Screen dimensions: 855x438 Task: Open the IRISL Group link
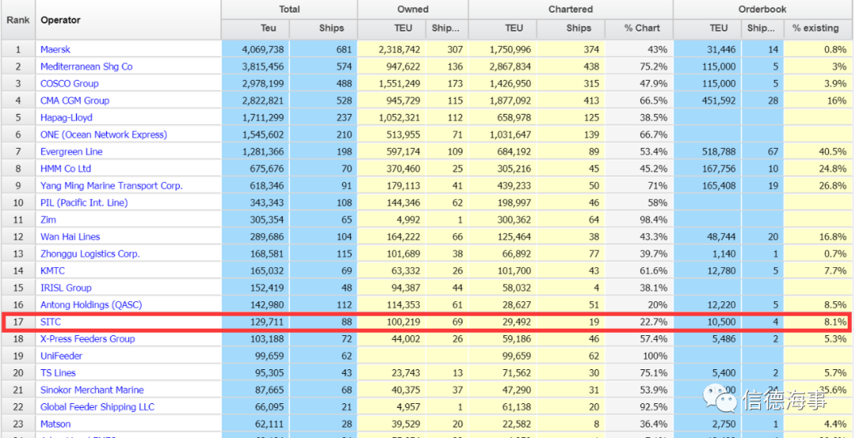point(66,288)
